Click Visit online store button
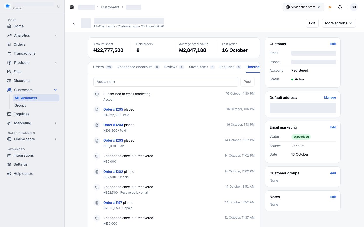The height and width of the screenshot is (227, 364). (x=303, y=7)
